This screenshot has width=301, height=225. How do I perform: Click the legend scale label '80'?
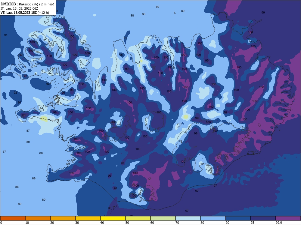202,223
